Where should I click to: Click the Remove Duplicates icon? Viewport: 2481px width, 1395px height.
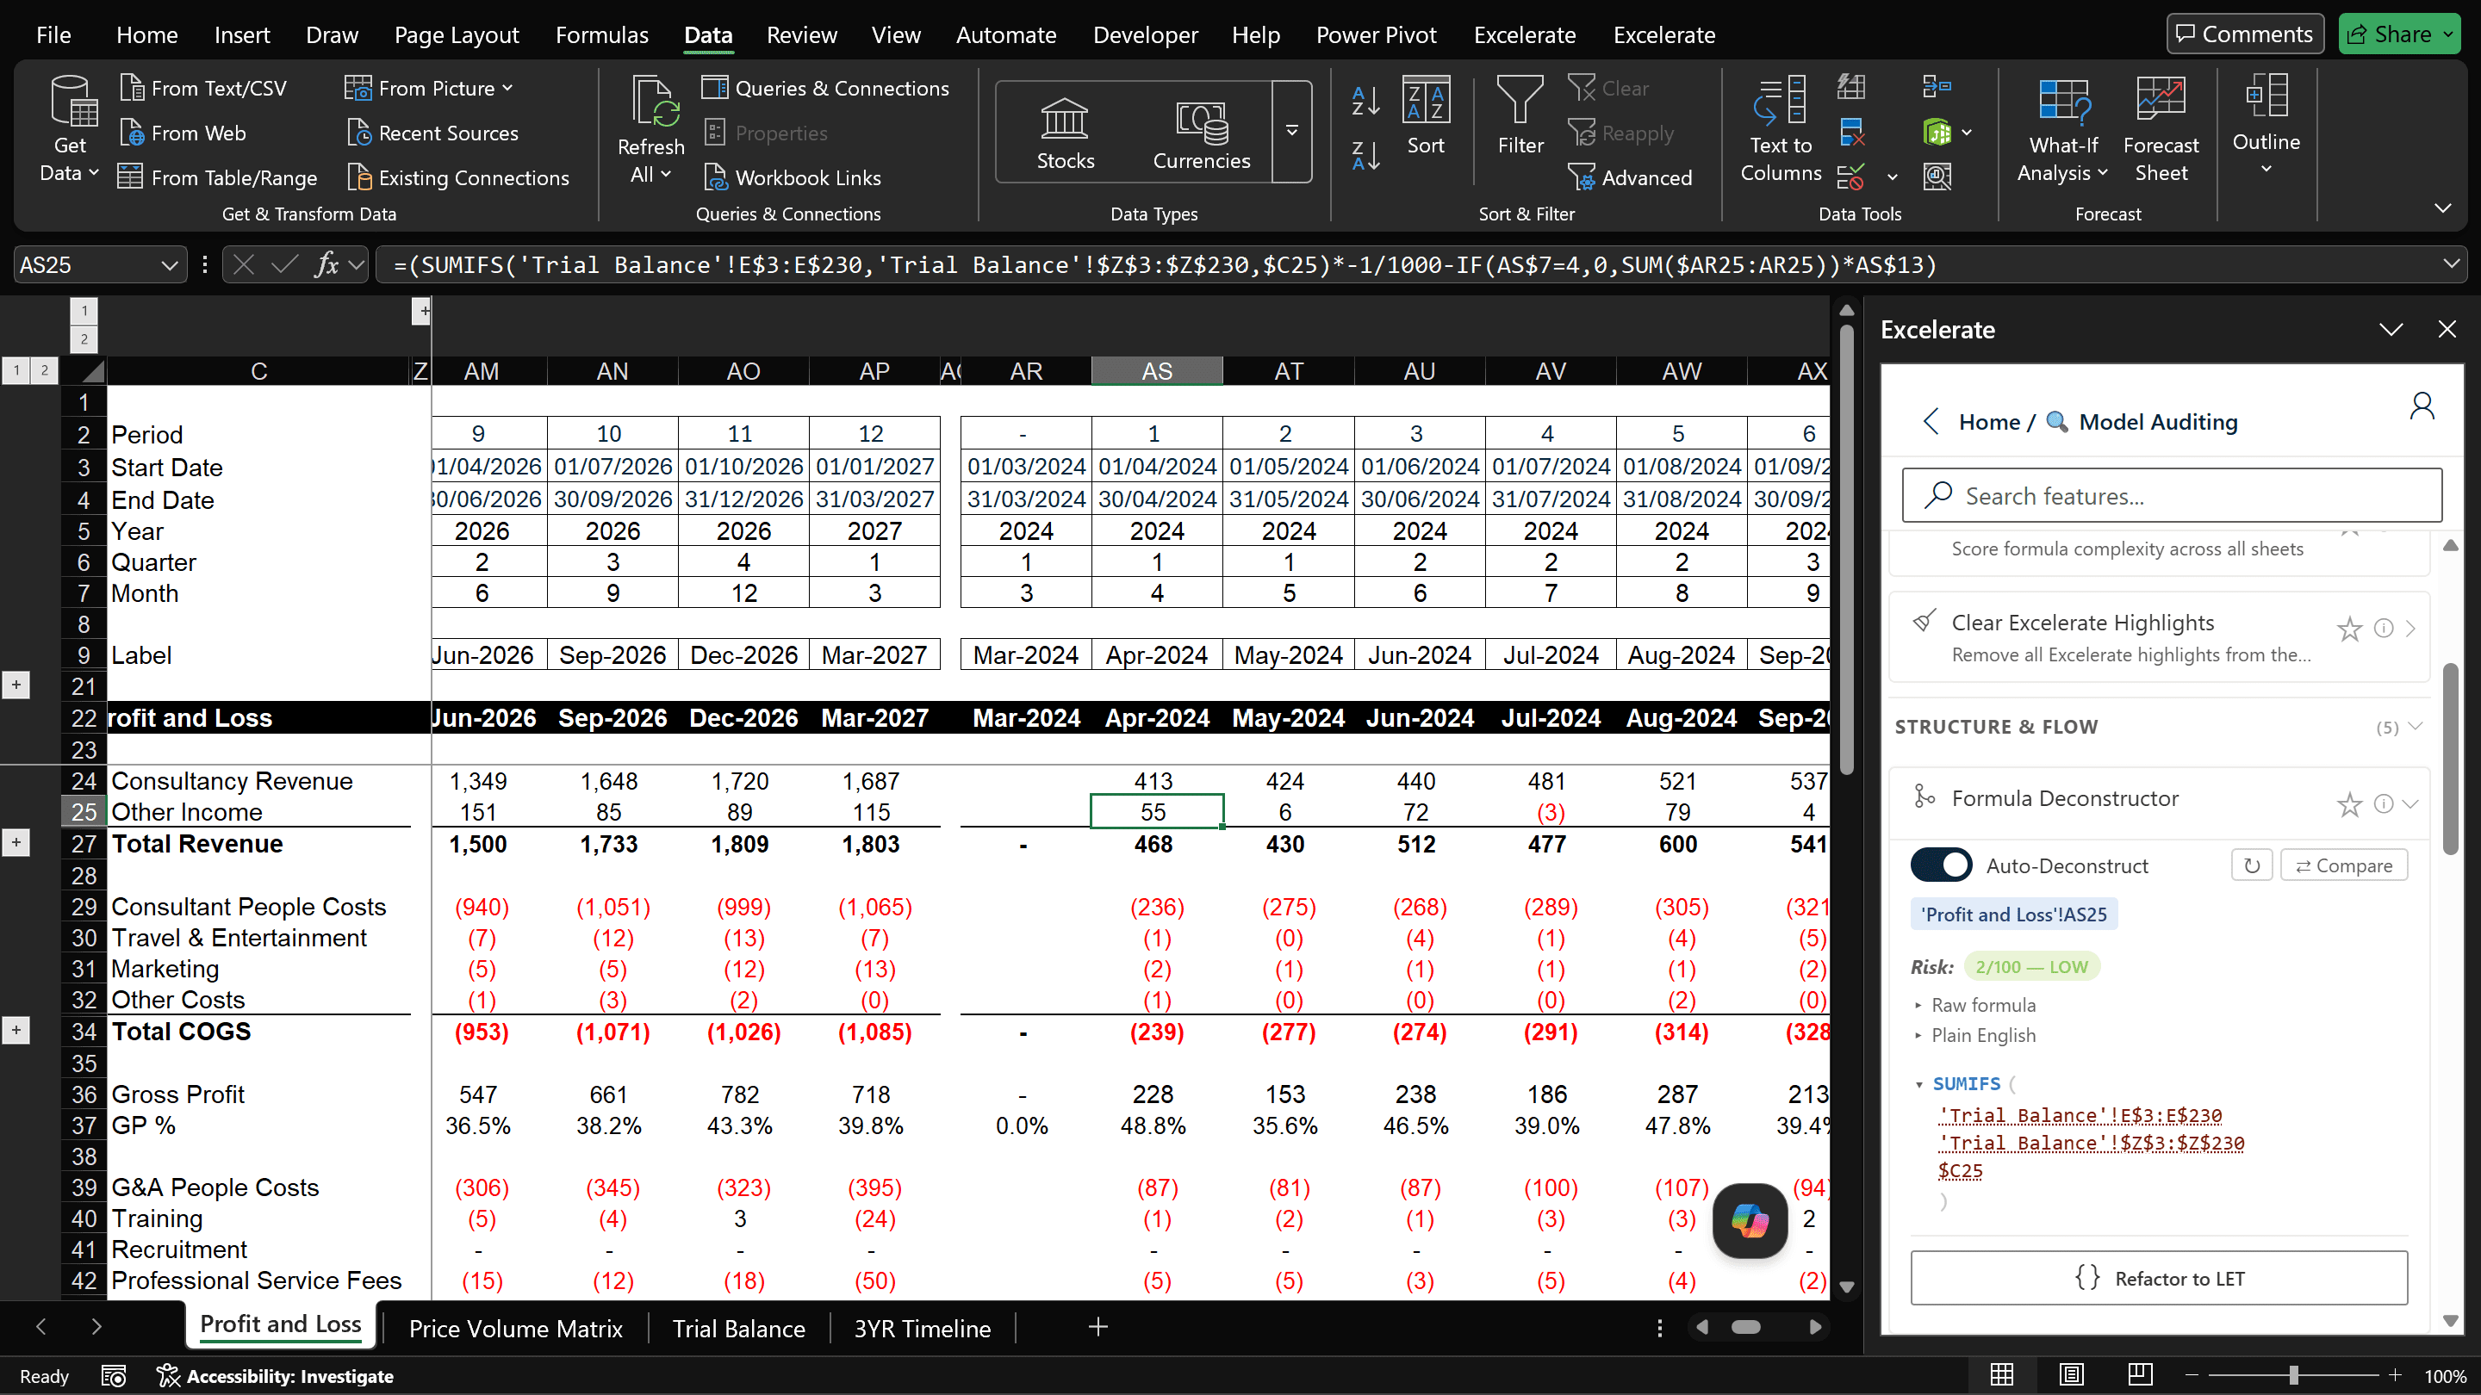point(1850,132)
